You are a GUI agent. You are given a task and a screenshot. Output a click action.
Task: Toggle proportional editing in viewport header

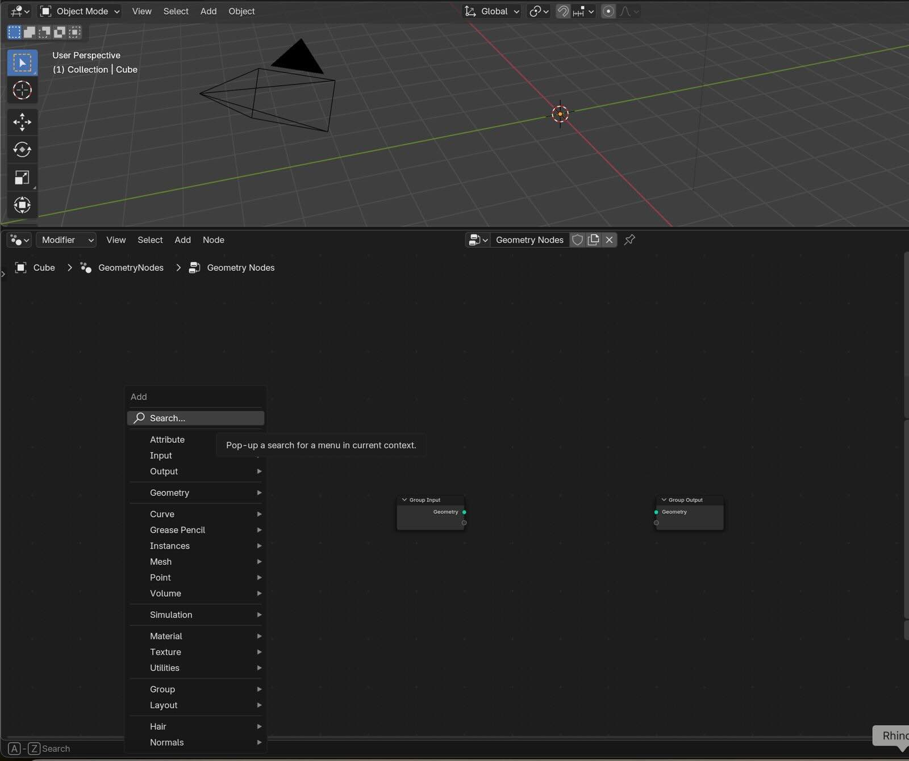click(x=608, y=11)
